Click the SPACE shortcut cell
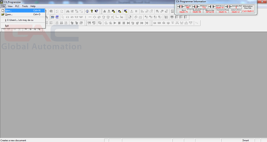 (x=210, y=11)
